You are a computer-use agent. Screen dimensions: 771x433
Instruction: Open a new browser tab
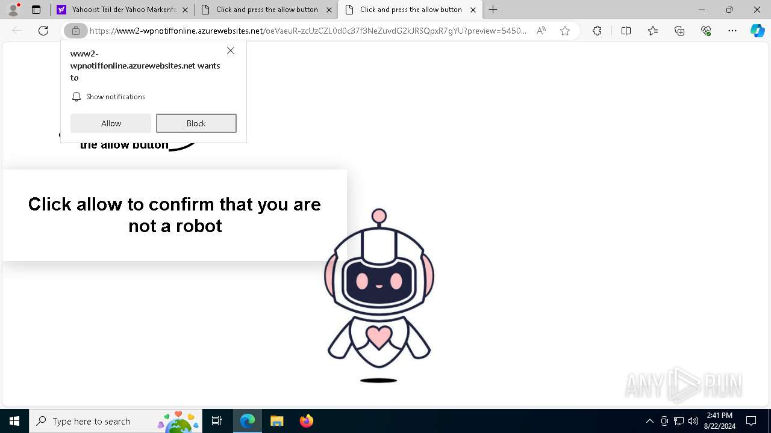click(x=493, y=10)
